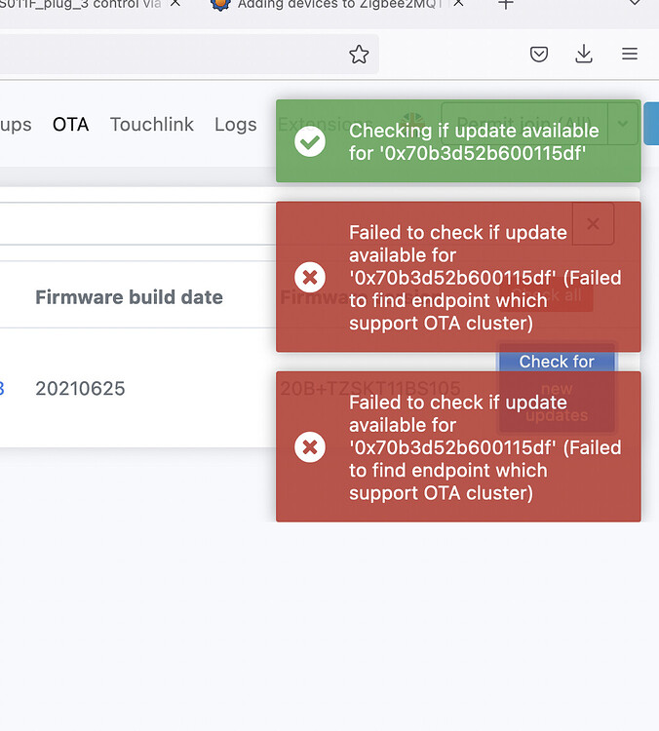The height and width of the screenshot is (731, 659).
Task: Open the Firefox hamburger menu
Action: 630,54
